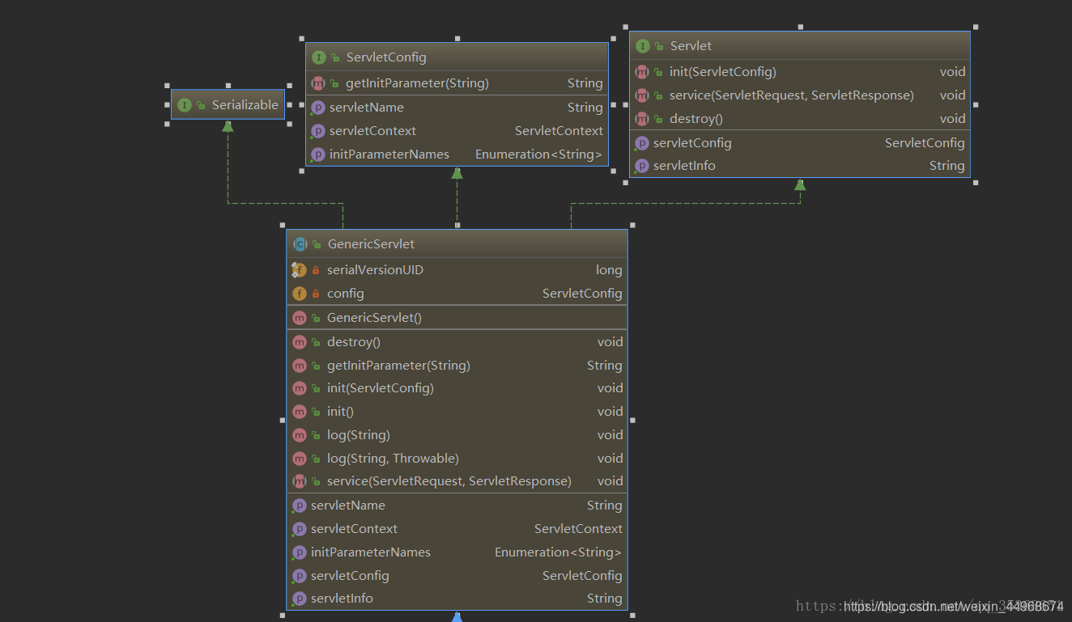This screenshot has height=622, width=1072.
Task: Click the property icon beside servletContext in ServletConfig
Action: point(318,131)
